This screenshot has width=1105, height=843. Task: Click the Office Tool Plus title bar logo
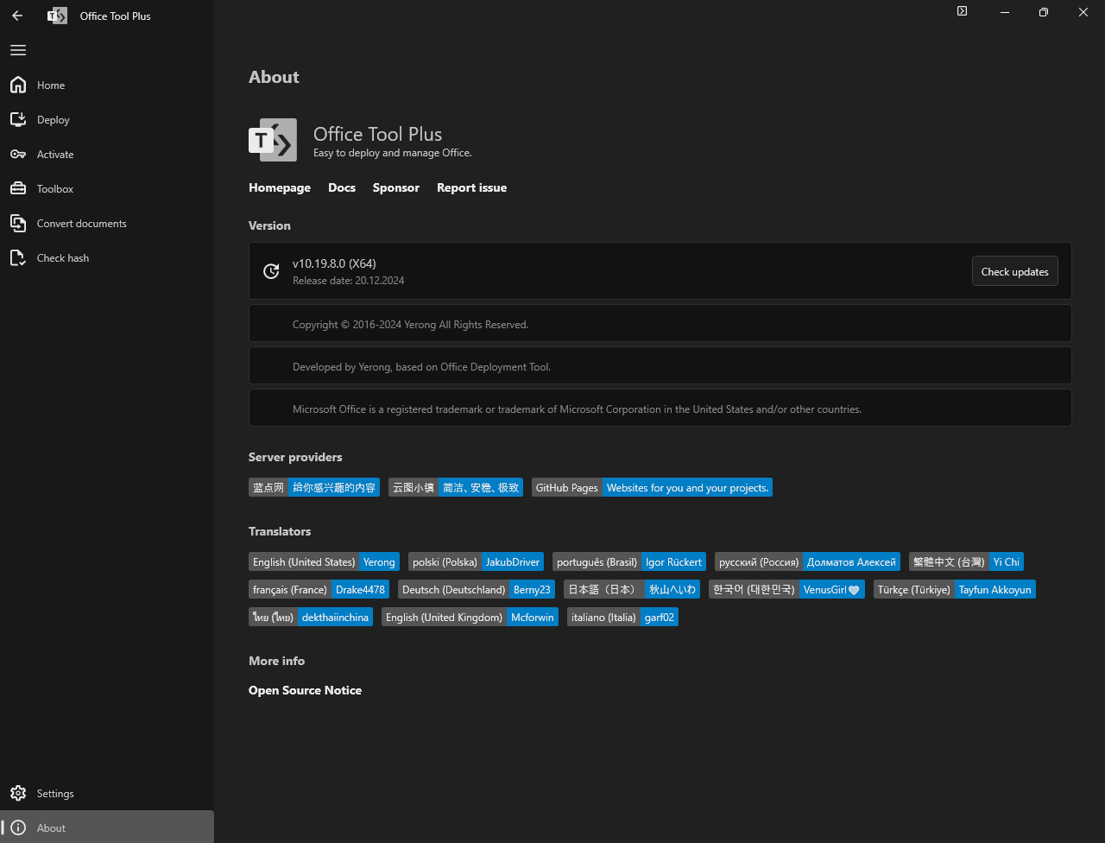click(57, 16)
